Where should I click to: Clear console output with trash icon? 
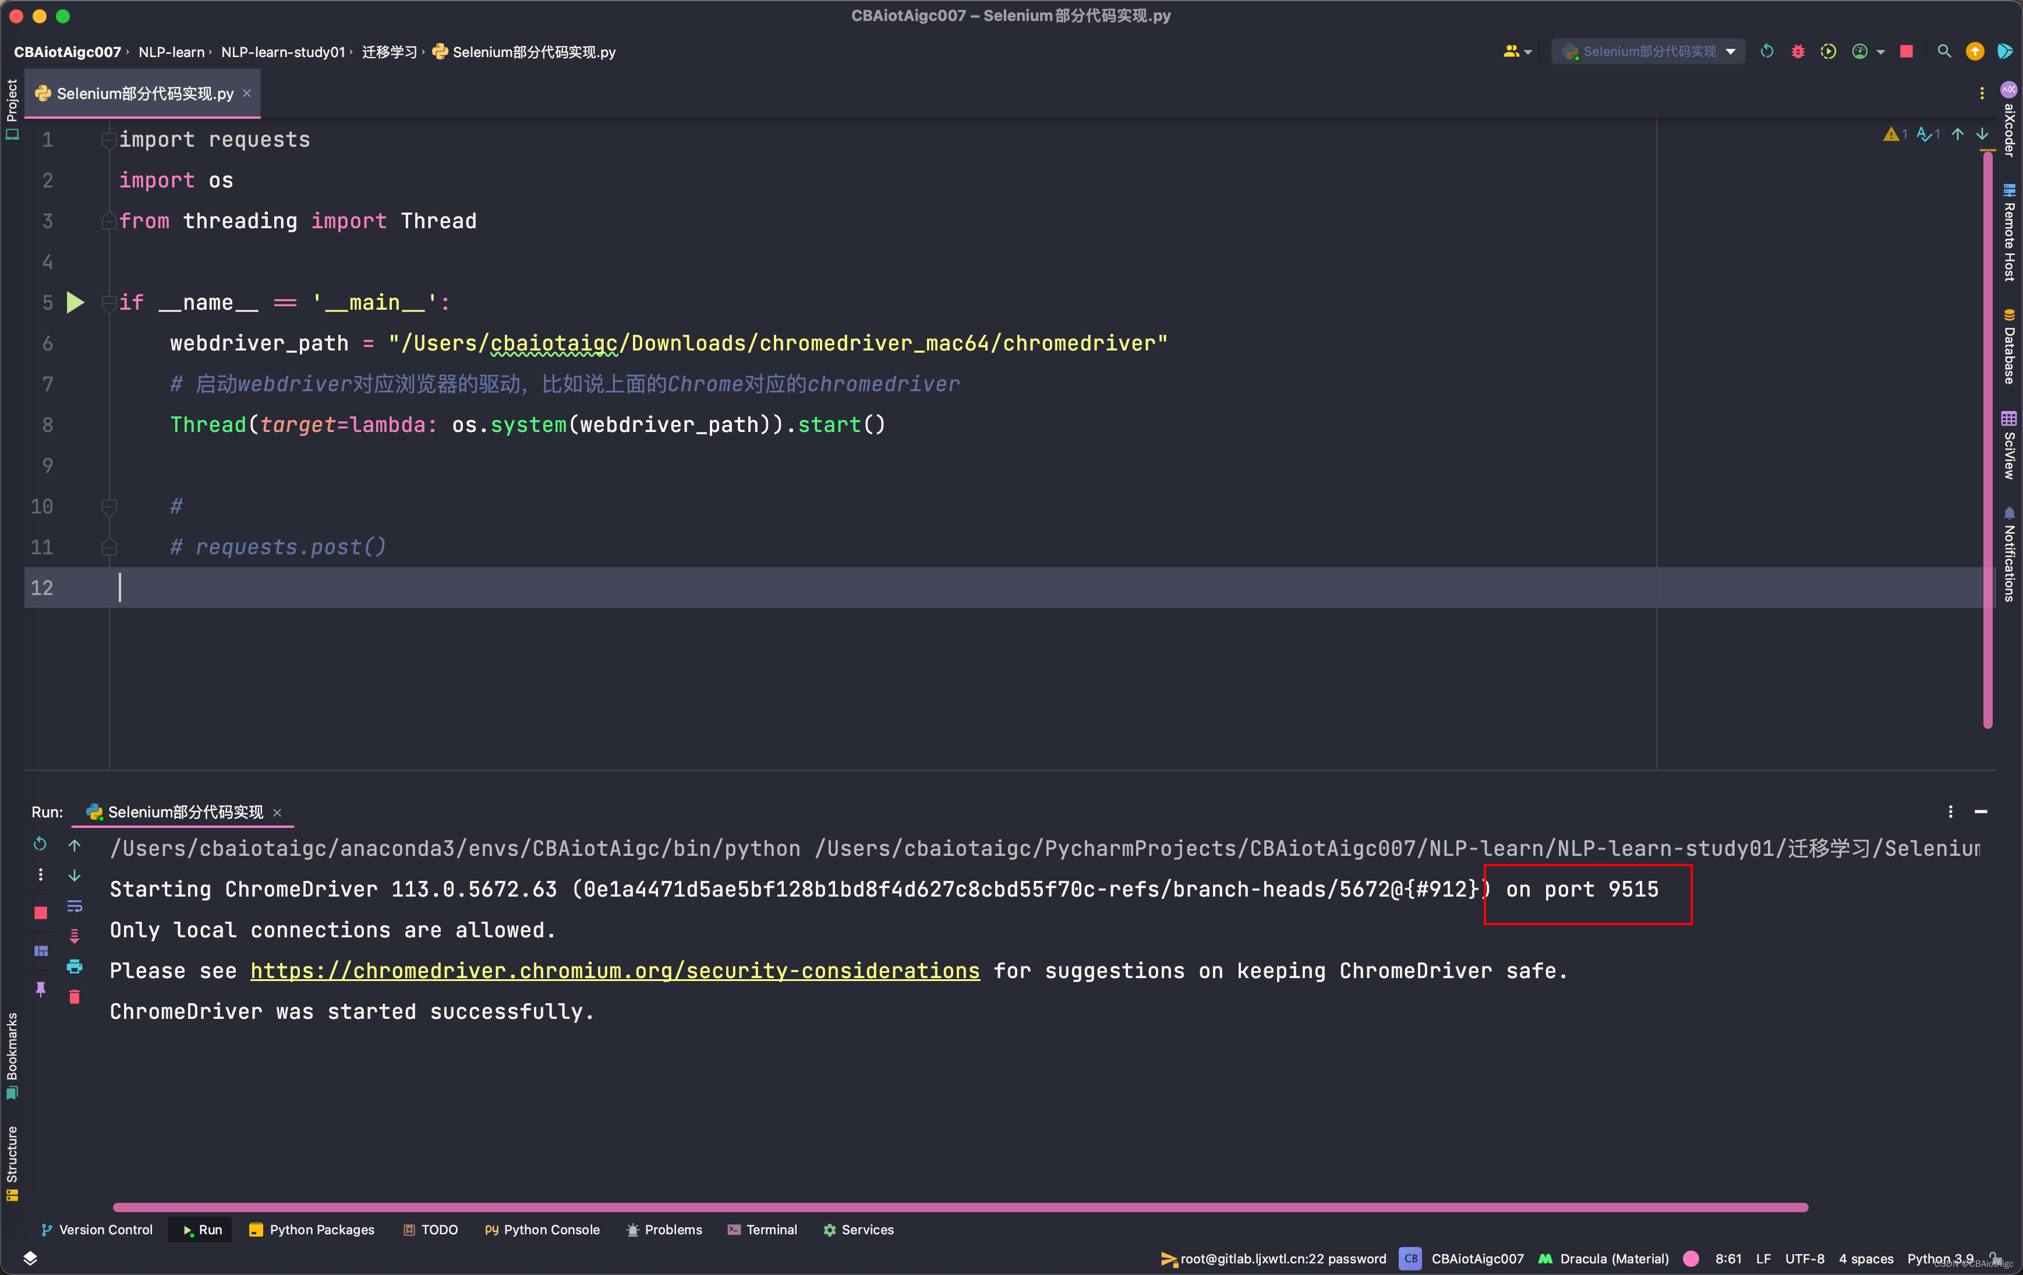pos(75,996)
